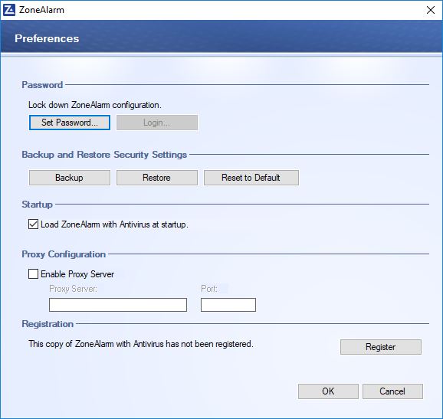443x419 pixels.
Task: Focus the Proxy Server address field
Action: coord(118,305)
